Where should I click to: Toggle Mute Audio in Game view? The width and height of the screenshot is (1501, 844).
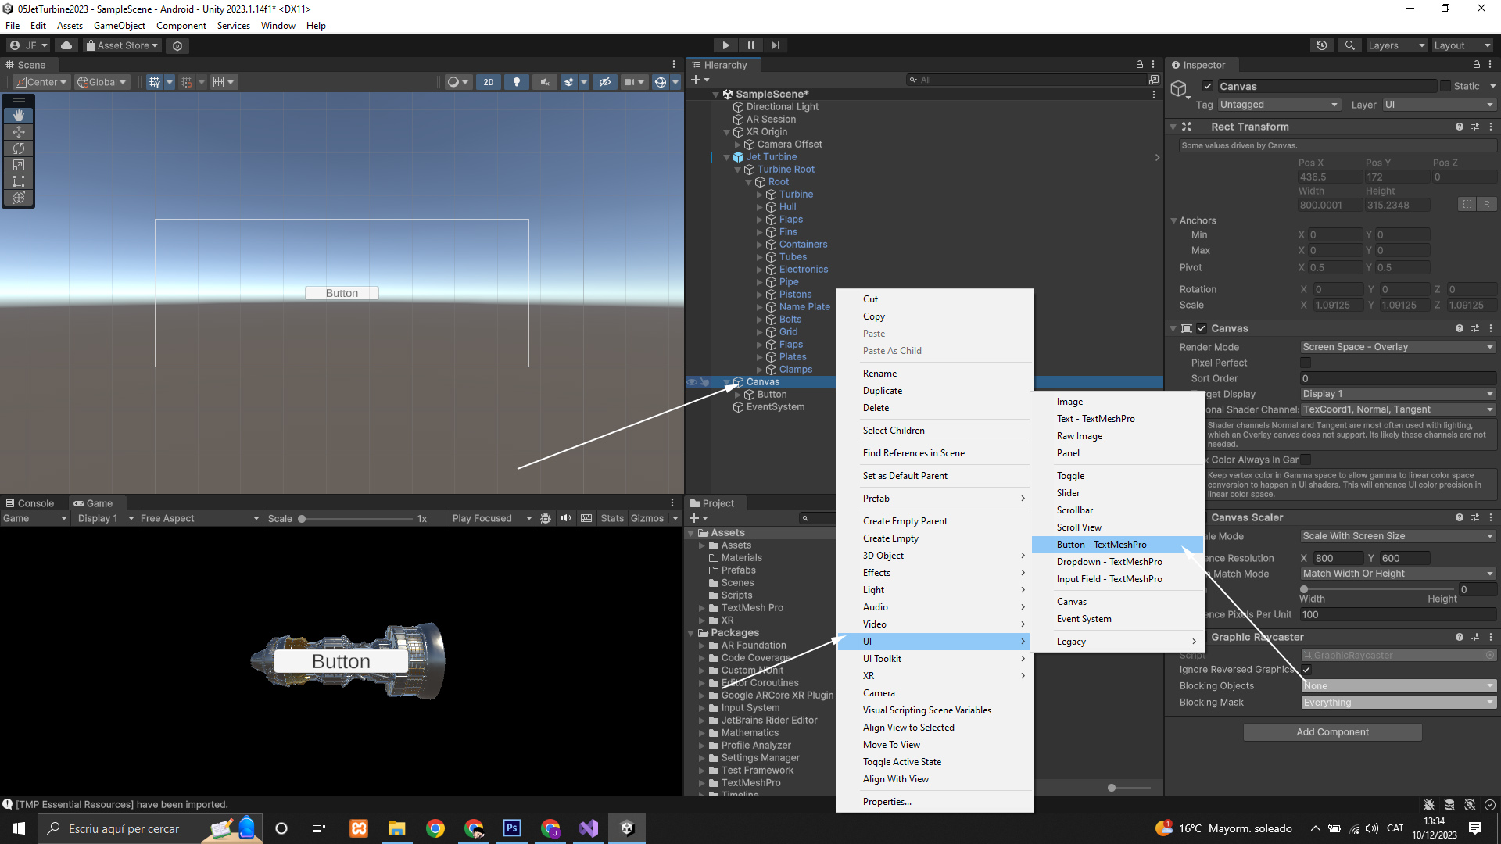566,518
